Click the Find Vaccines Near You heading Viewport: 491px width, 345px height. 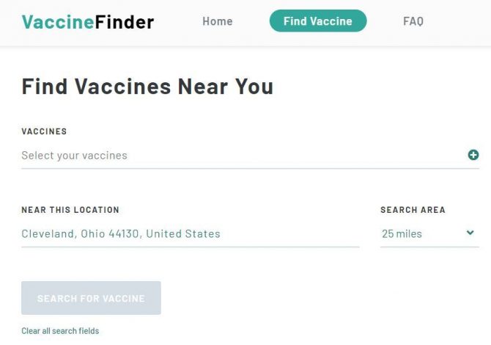point(147,87)
